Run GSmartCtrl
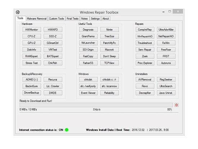The width and height of the screenshot is (198, 149). coord(53,43)
